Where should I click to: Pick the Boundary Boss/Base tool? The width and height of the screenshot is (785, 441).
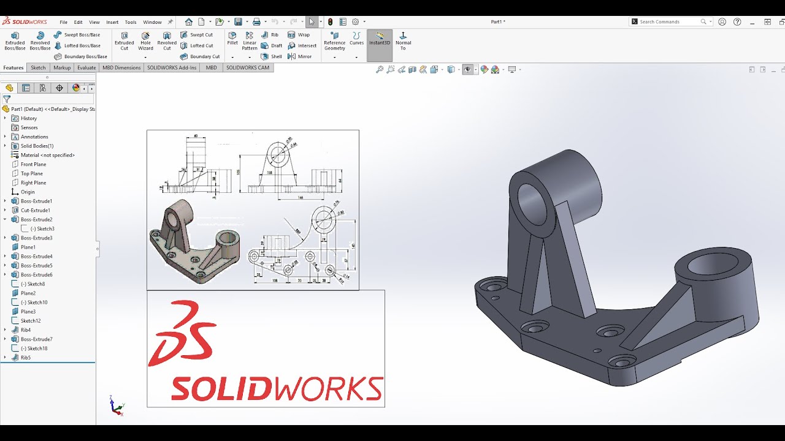(x=80, y=56)
